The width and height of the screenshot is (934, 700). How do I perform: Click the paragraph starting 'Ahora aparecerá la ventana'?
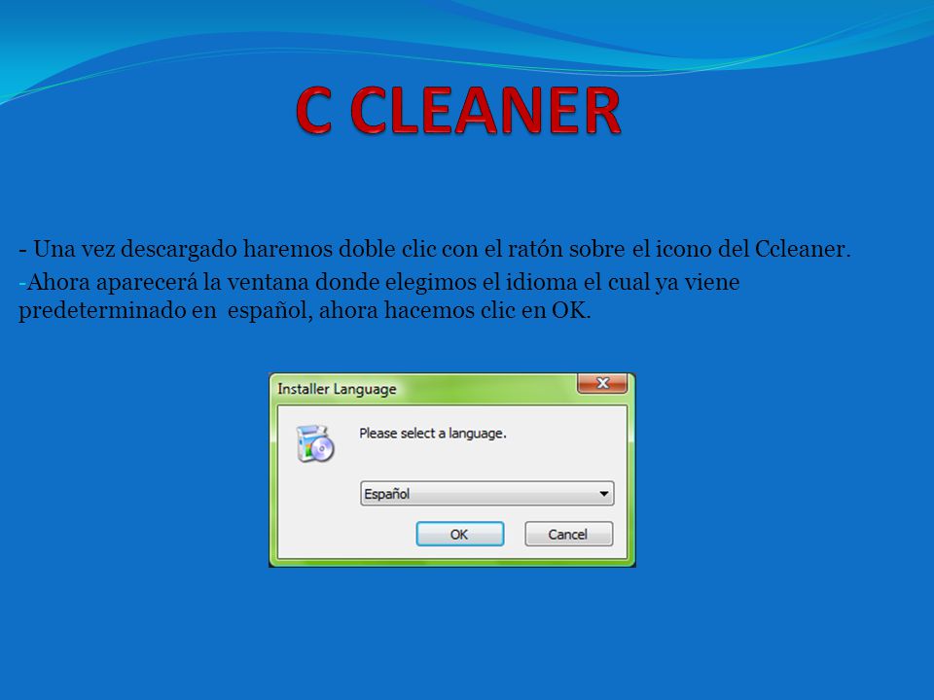point(378,296)
